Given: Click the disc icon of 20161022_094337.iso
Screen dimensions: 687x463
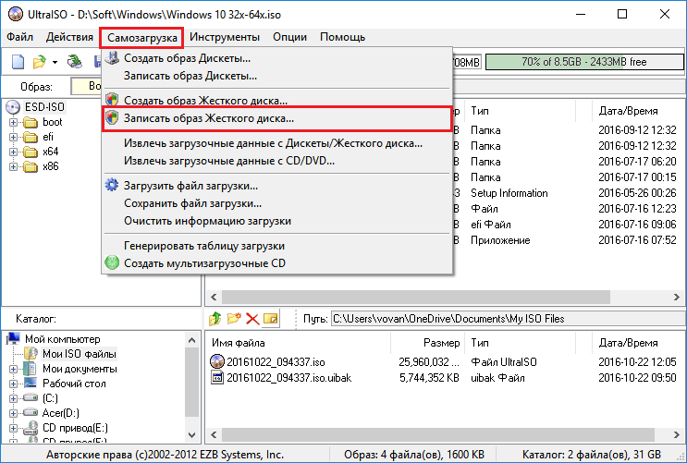Looking at the screenshot, I should coord(217,362).
